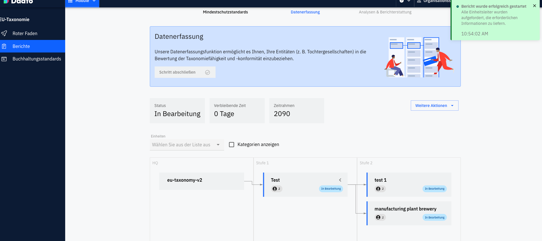Screen dimensions: 542x241
Task: Click the Schritt abschließen button
Action: 185,72
